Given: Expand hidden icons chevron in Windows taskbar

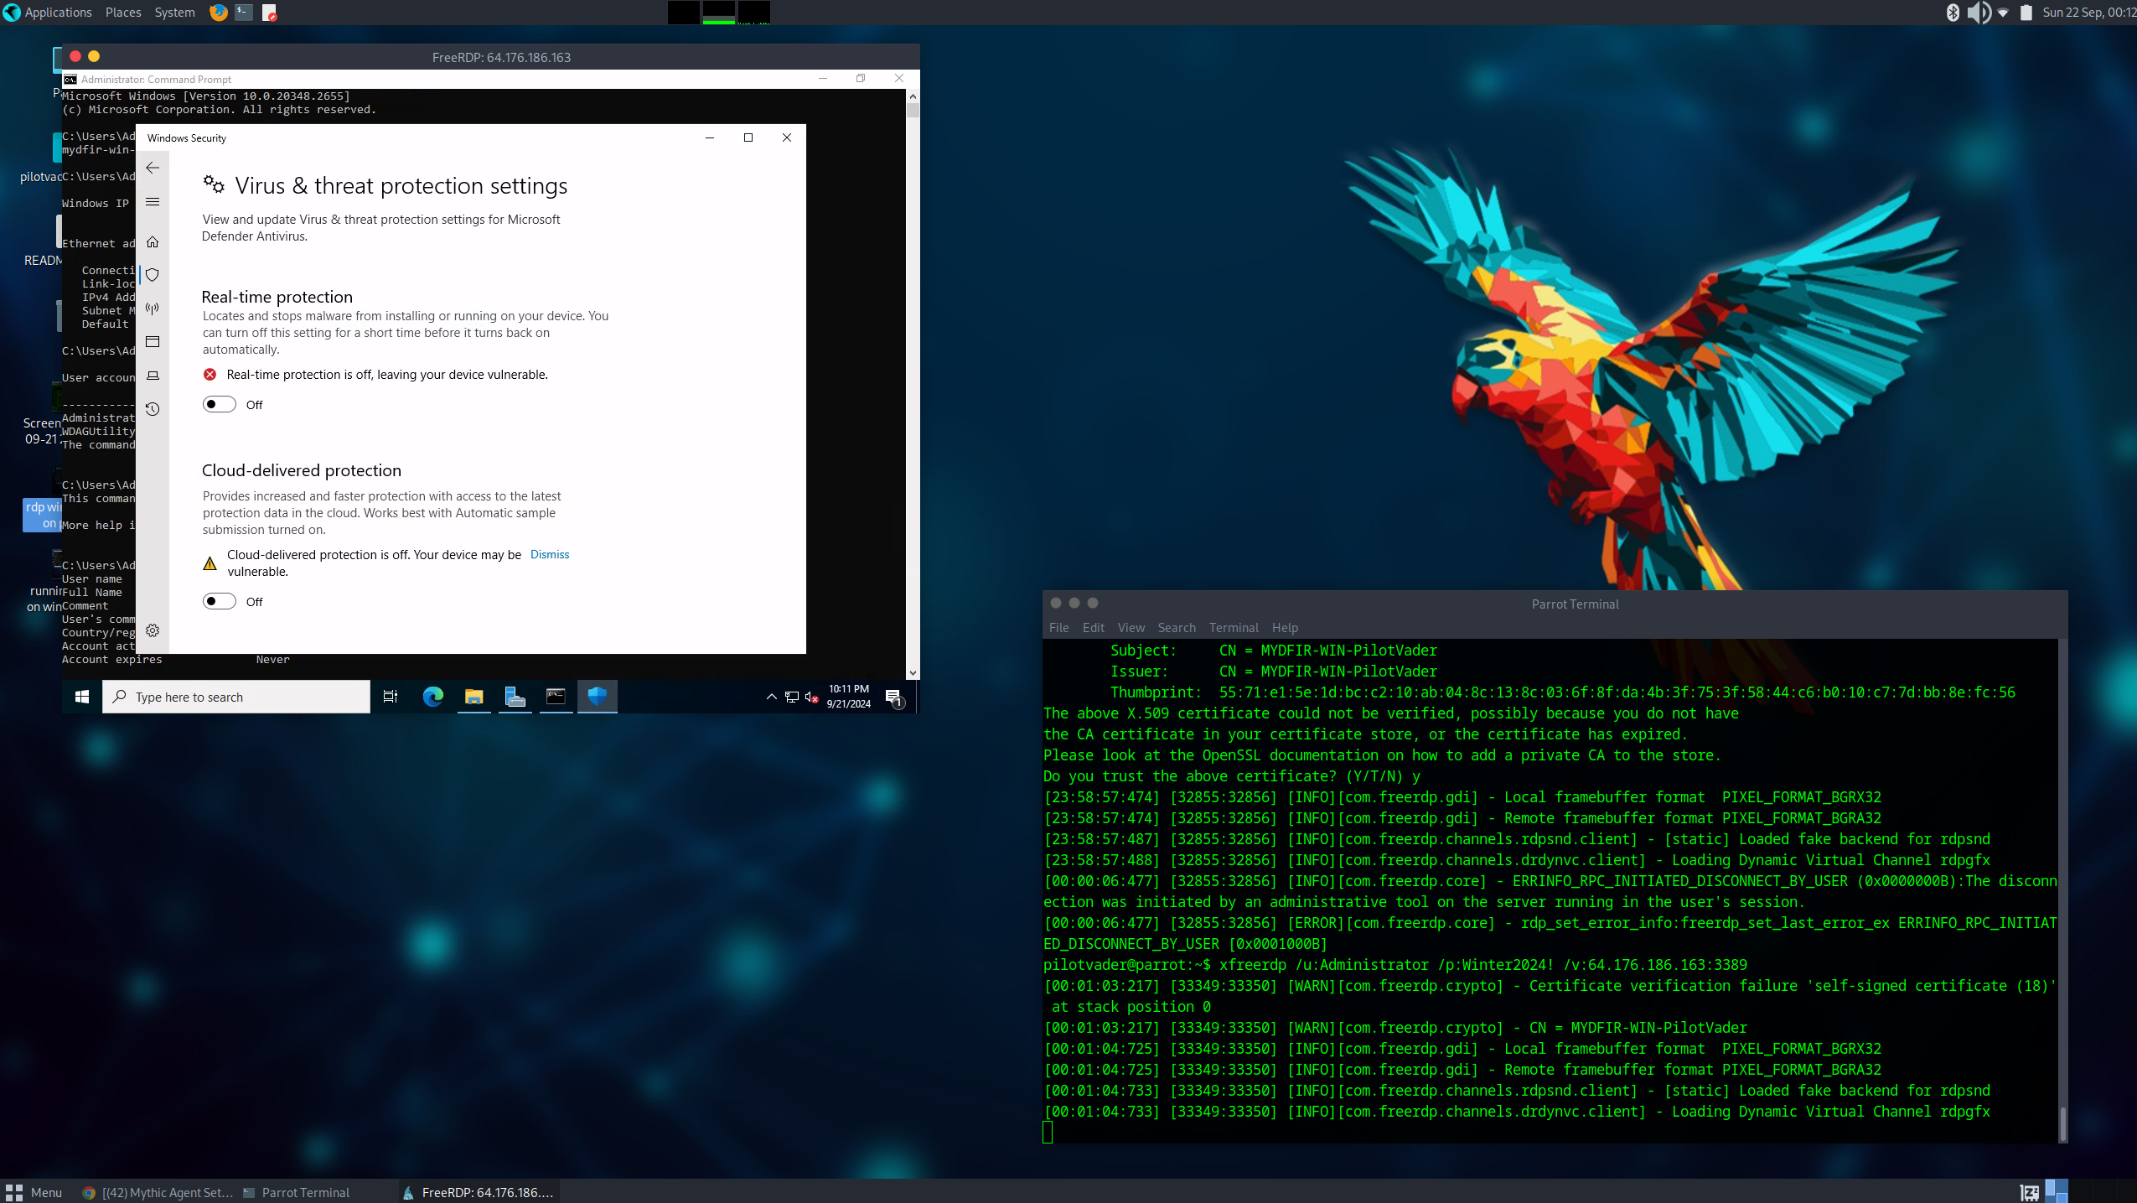Looking at the screenshot, I should point(771,697).
